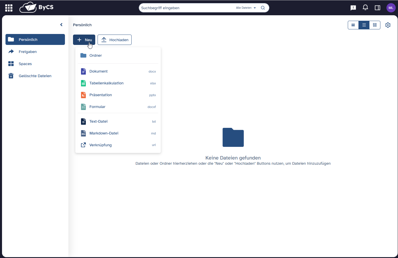398x258 pixels.
Task: Open view settings gear icon
Action: point(388,25)
